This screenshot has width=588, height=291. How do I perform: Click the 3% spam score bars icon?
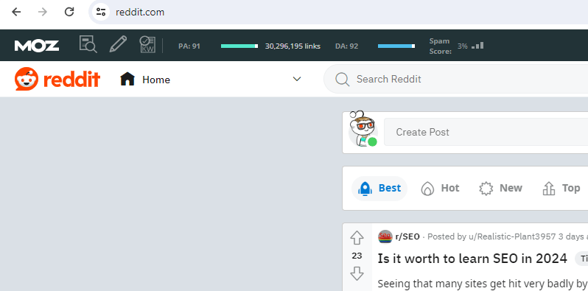pyautogui.click(x=477, y=46)
